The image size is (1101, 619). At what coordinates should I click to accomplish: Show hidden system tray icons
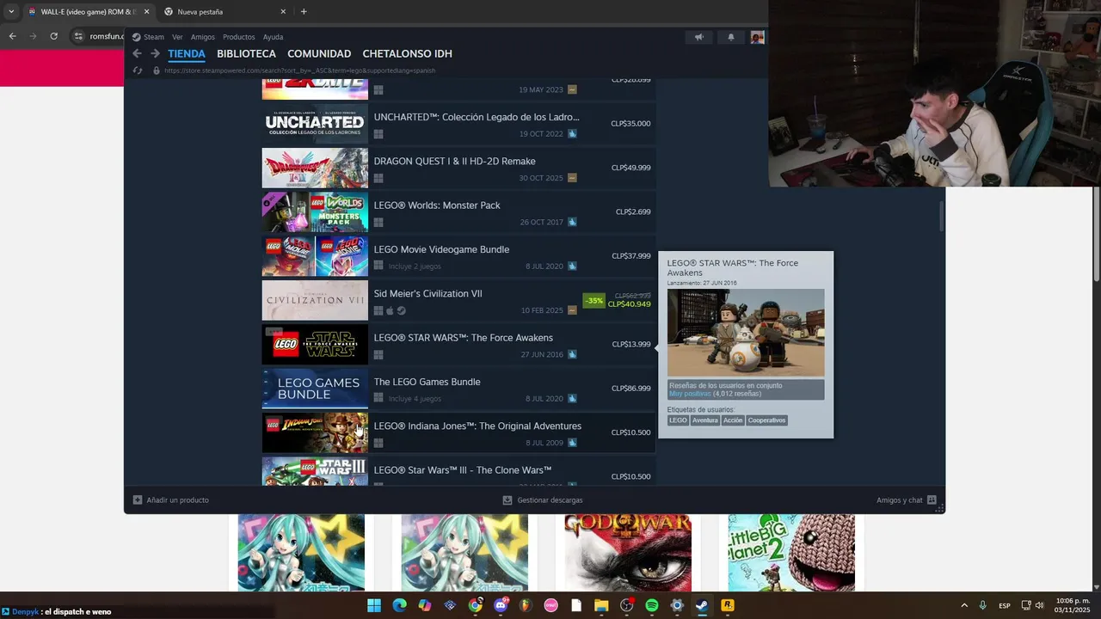(963, 605)
